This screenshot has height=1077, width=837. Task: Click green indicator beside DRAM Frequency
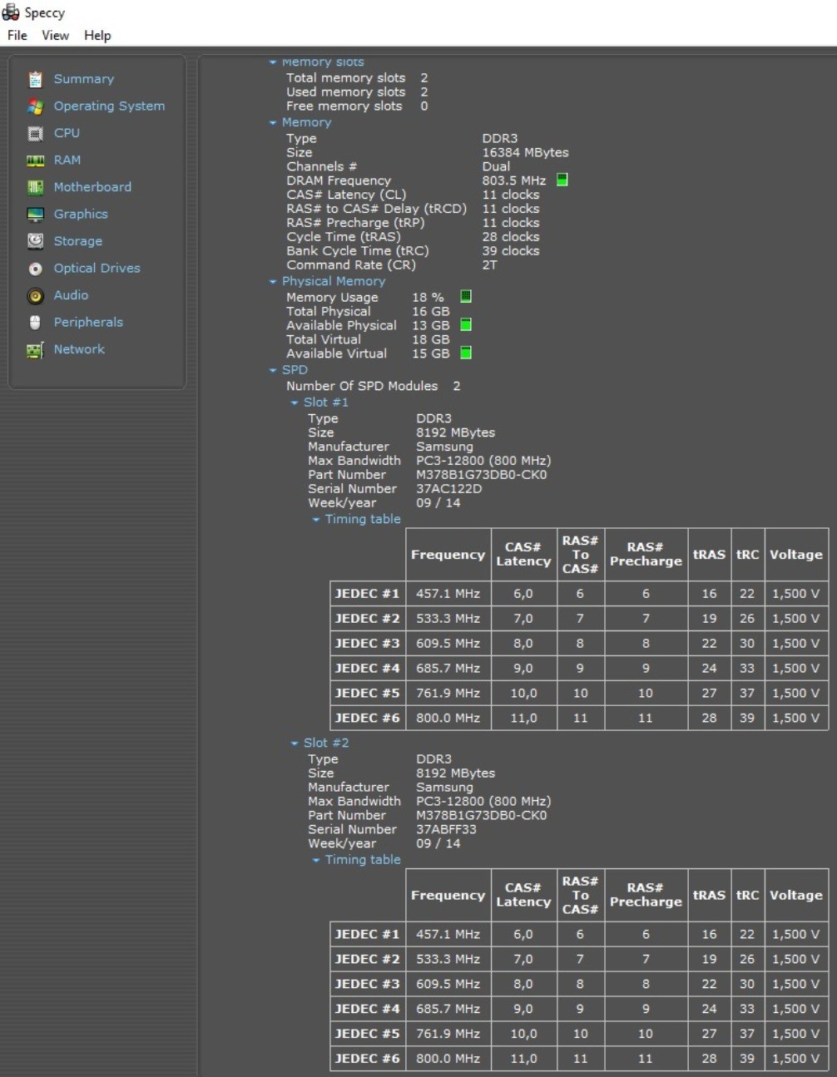click(x=562, y=180)
